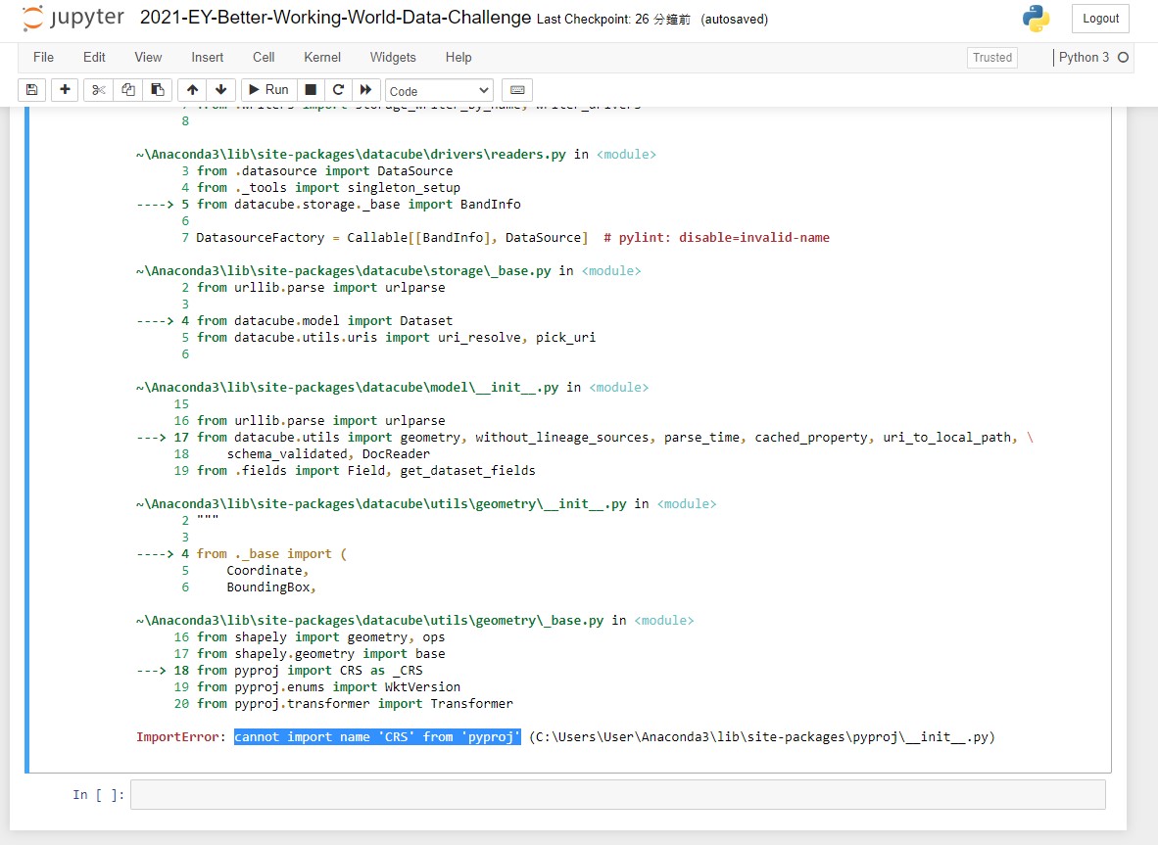Screen dimensions: 1158x845
Task: Insert a cell below with plus icon
Action: [65, 89]
